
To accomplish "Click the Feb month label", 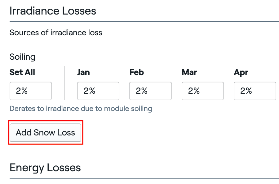I will 137,72.
